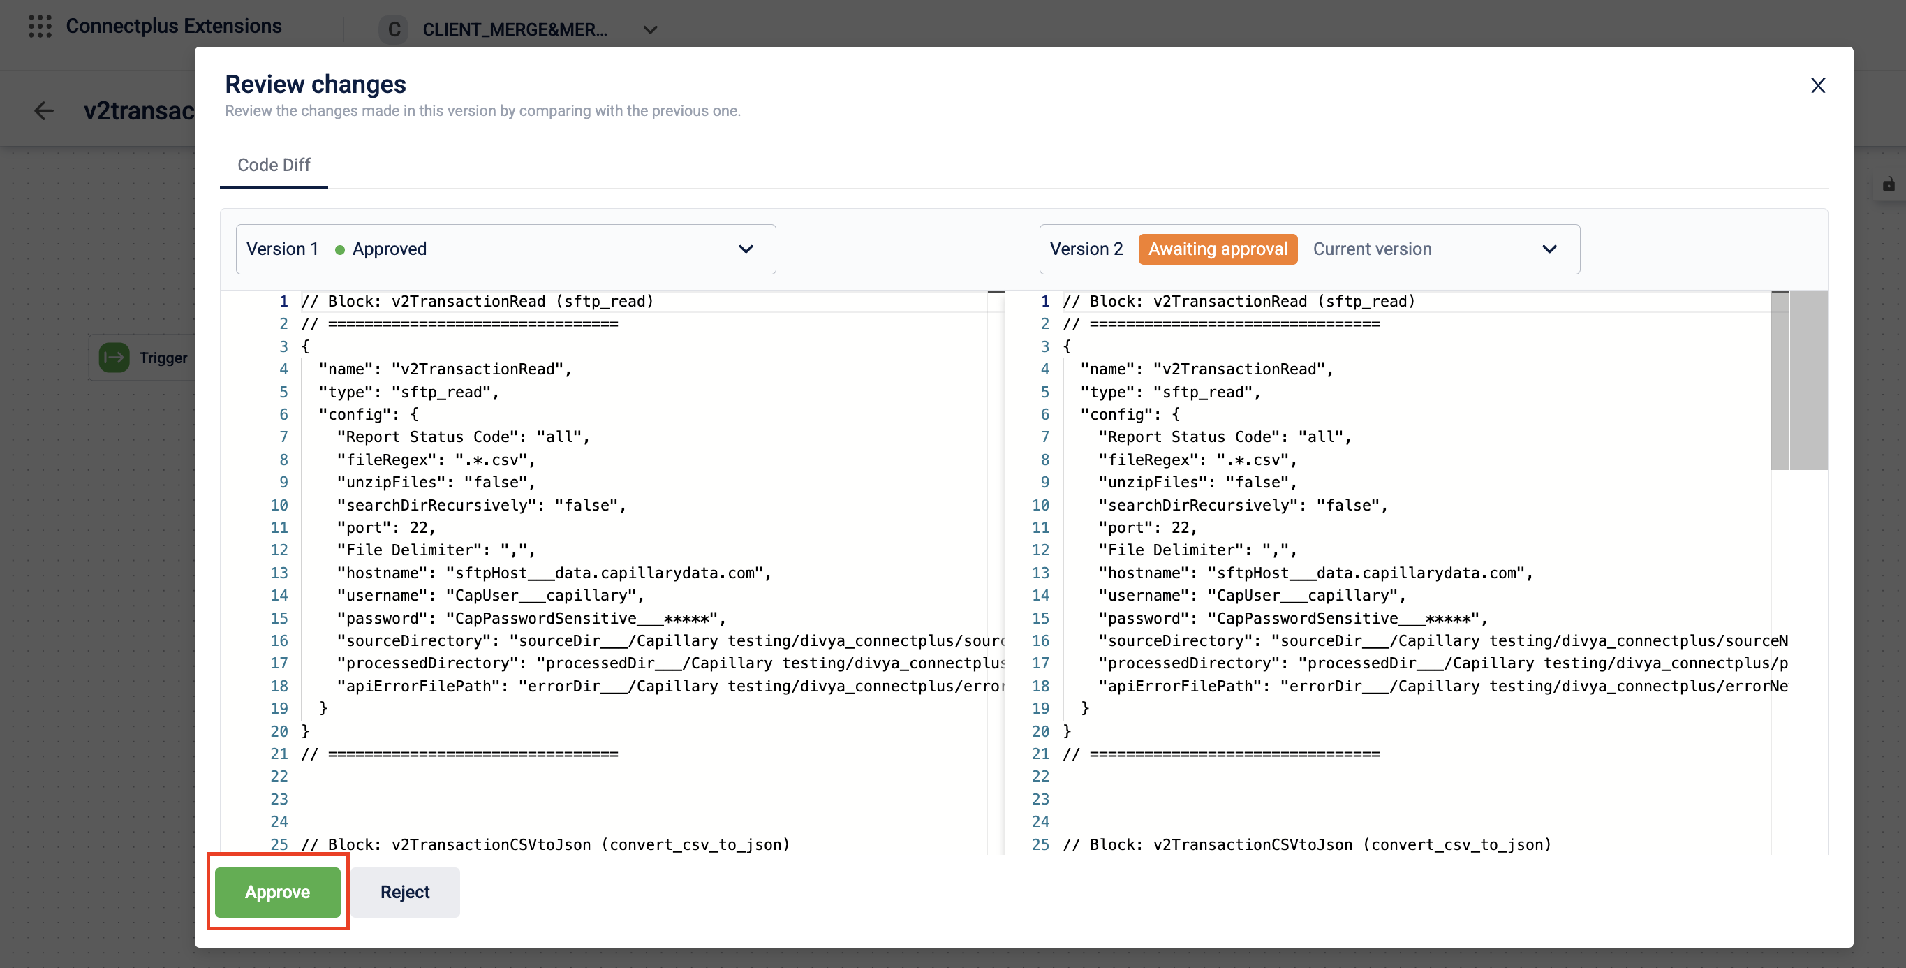The width and height of the screenshot is (1906, 968).
Task: Click line number 25 in left pane
Action: pyautogui.click(x=279, y=844)
